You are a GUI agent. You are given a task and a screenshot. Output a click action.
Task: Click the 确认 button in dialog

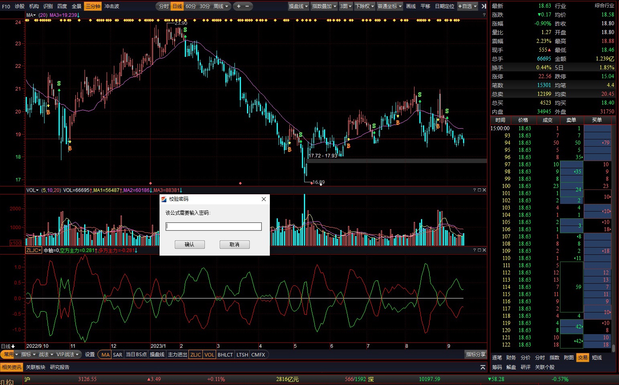pos(190,244)
